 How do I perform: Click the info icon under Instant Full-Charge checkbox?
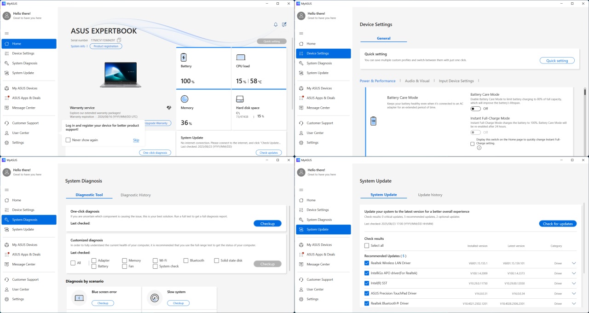pos(479,148)
